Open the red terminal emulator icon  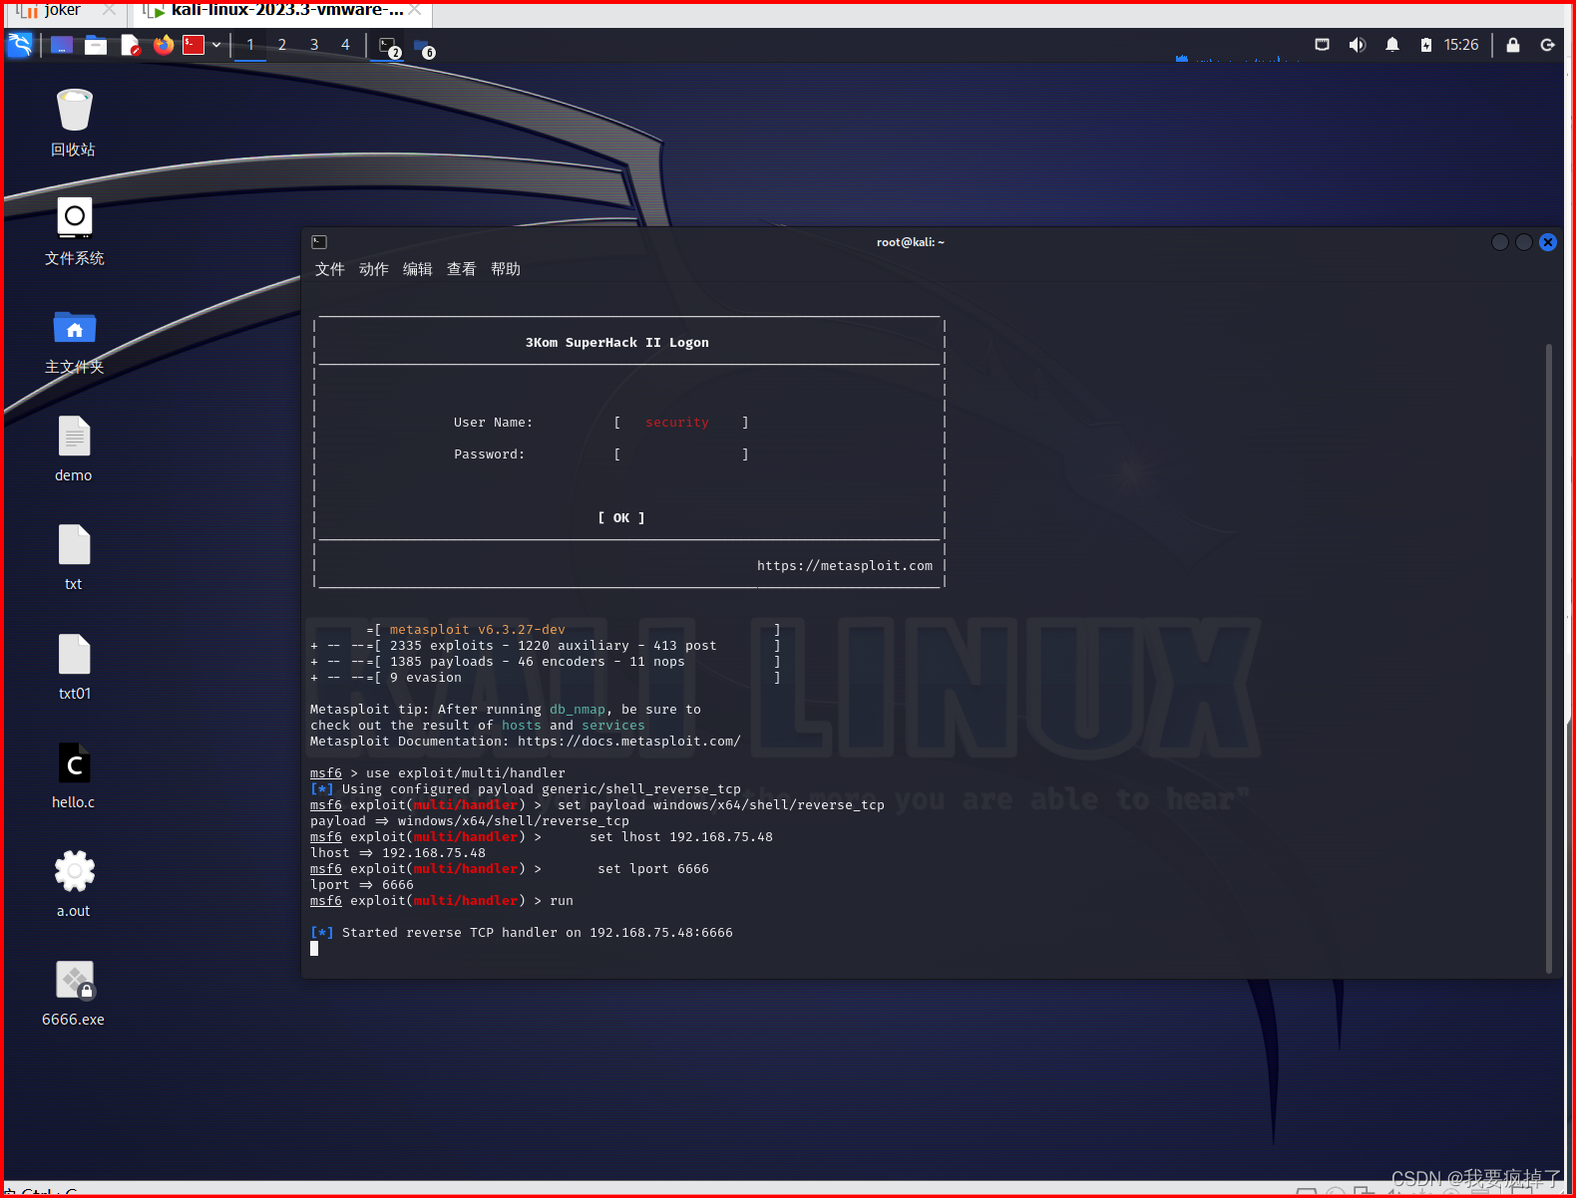[194, 45]
